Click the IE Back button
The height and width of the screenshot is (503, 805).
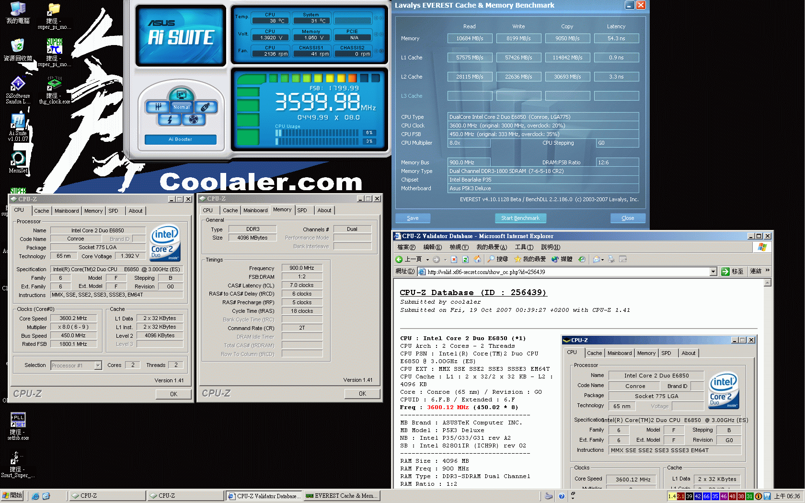coord(409,259)
